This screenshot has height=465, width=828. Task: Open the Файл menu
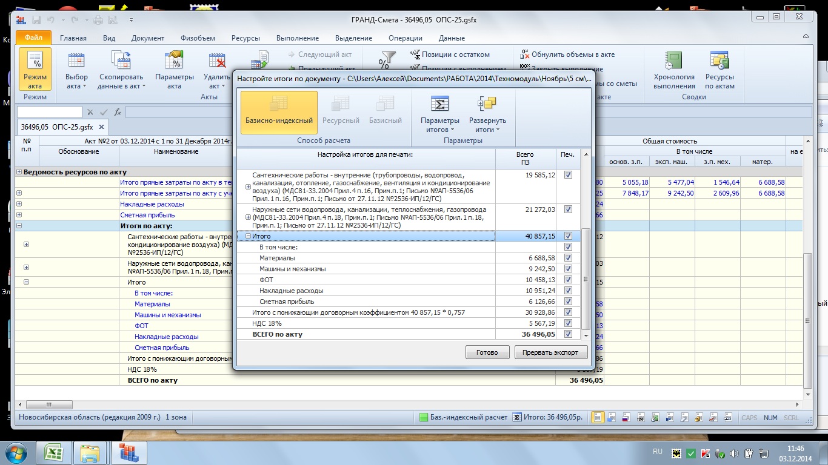(33, 38)
